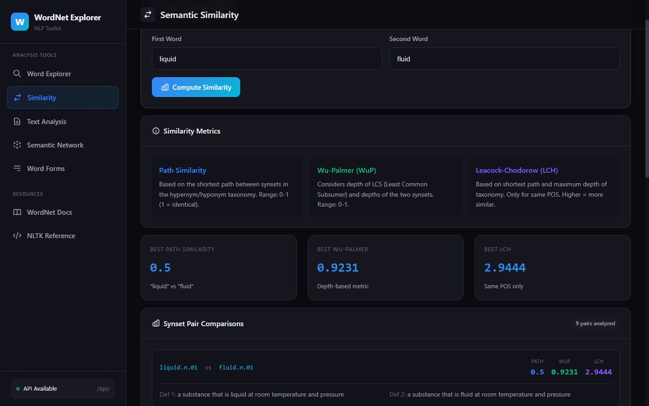This screenshot has height=406, width=649.
Task: Click the WordNet Docs book icon
Action: click(x=17, y=212)
